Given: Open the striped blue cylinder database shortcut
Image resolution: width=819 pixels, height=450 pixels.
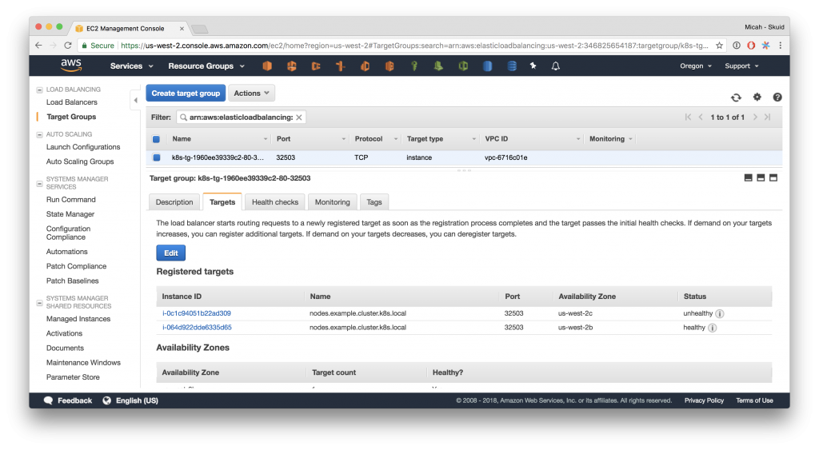Looking at the screenshot, I should coord(512,66).
